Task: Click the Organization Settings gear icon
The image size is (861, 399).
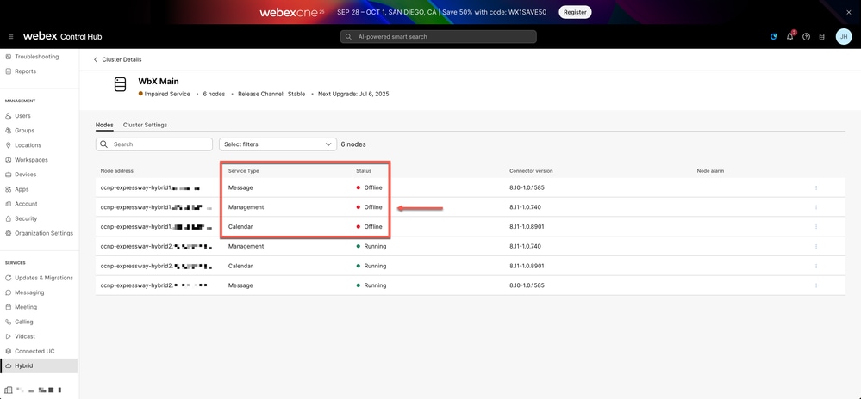Action: [x=9, y=233]
